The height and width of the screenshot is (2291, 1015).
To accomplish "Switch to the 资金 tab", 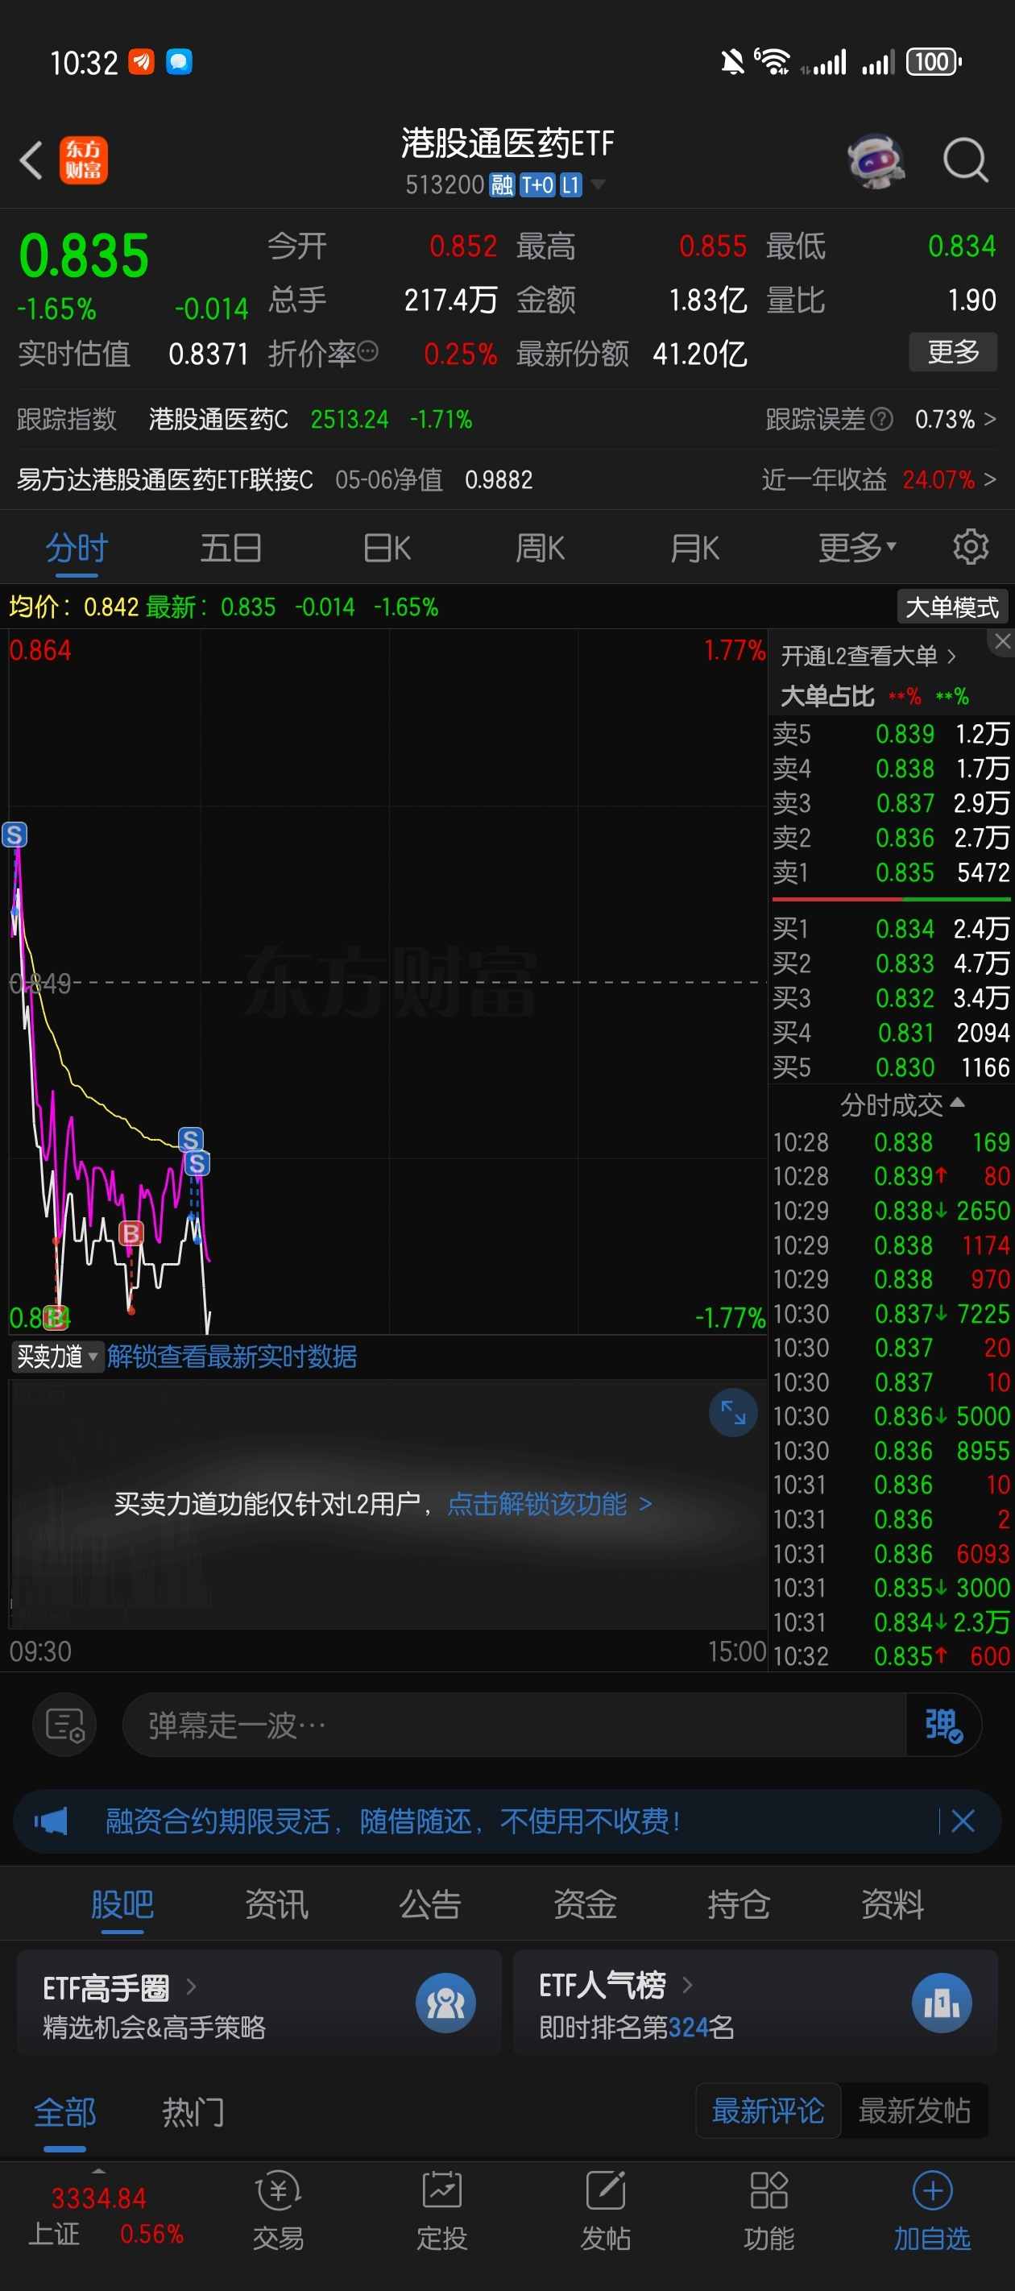I will tap(585, 1904).
